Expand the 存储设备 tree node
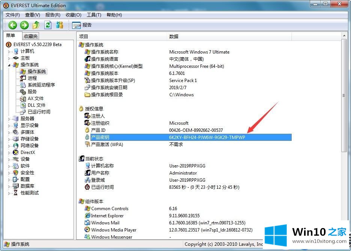This screenshot has width=351, height=251. (x=9, y=139)
